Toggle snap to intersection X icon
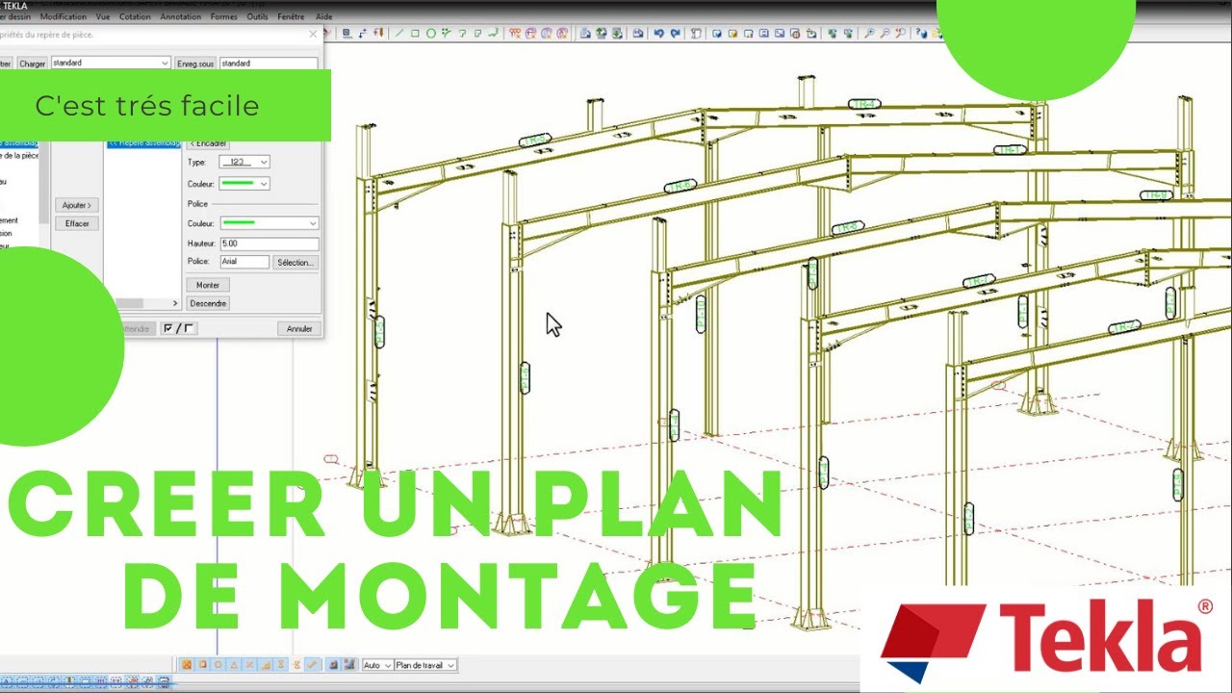The width and height of the screenshot is (1232, 693). (249, 664)
